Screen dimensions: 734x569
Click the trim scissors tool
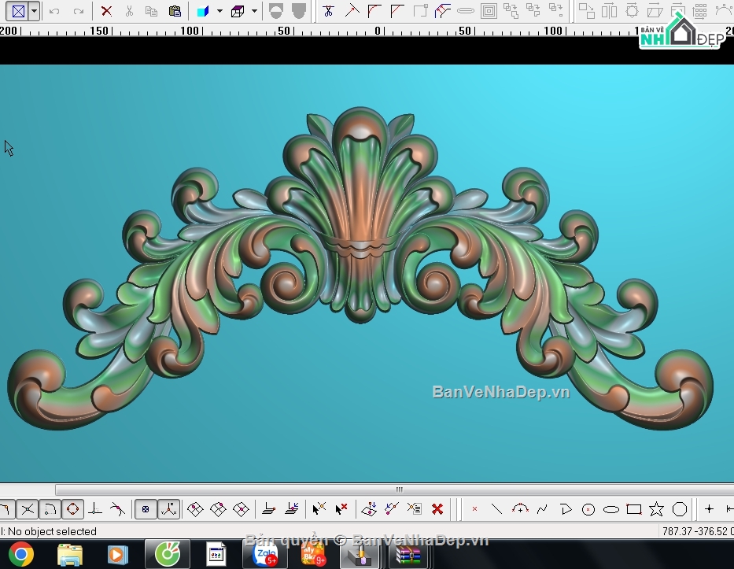328,11
